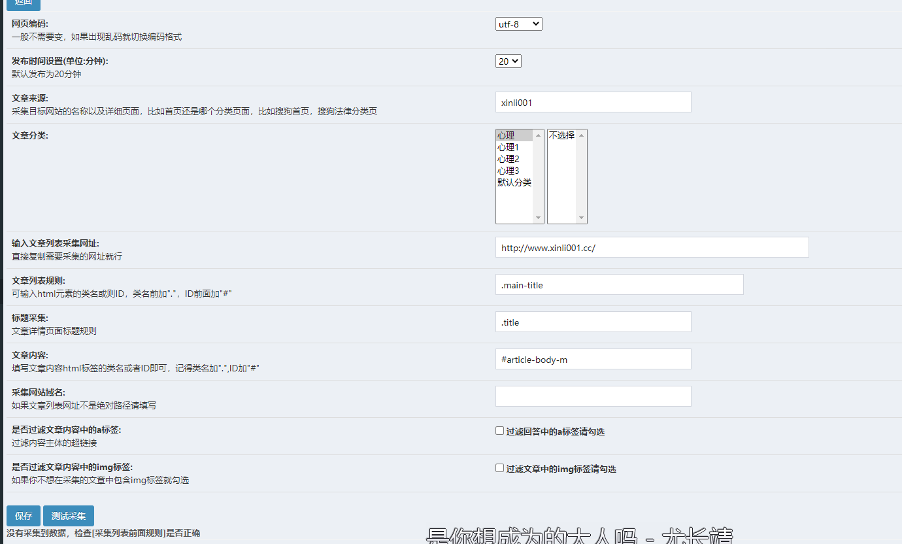
Task: Click the 标题采集 input field
Action: (593, 322)
